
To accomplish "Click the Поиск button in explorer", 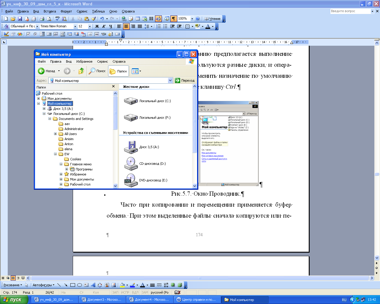I will (97, 71).
